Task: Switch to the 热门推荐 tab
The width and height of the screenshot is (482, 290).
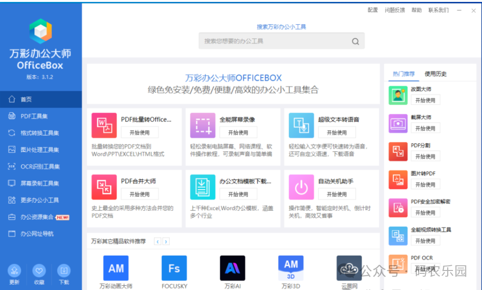Action: coord(403,74)
